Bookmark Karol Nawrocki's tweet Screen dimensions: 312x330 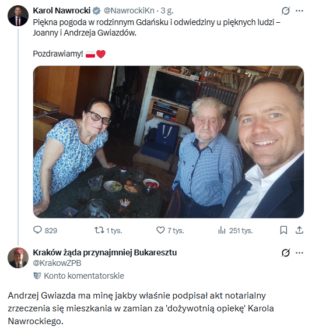[x=283, y=230]
